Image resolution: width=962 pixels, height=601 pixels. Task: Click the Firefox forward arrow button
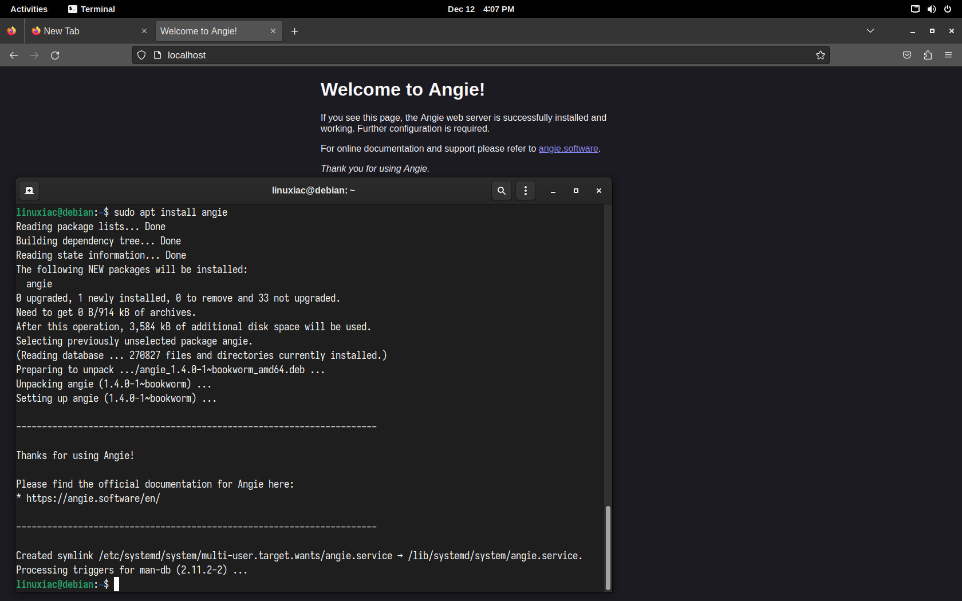point(34,55)
